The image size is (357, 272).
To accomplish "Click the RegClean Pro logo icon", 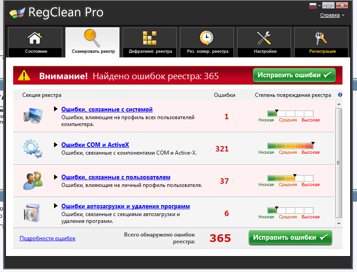I will (x=17, y=13).
